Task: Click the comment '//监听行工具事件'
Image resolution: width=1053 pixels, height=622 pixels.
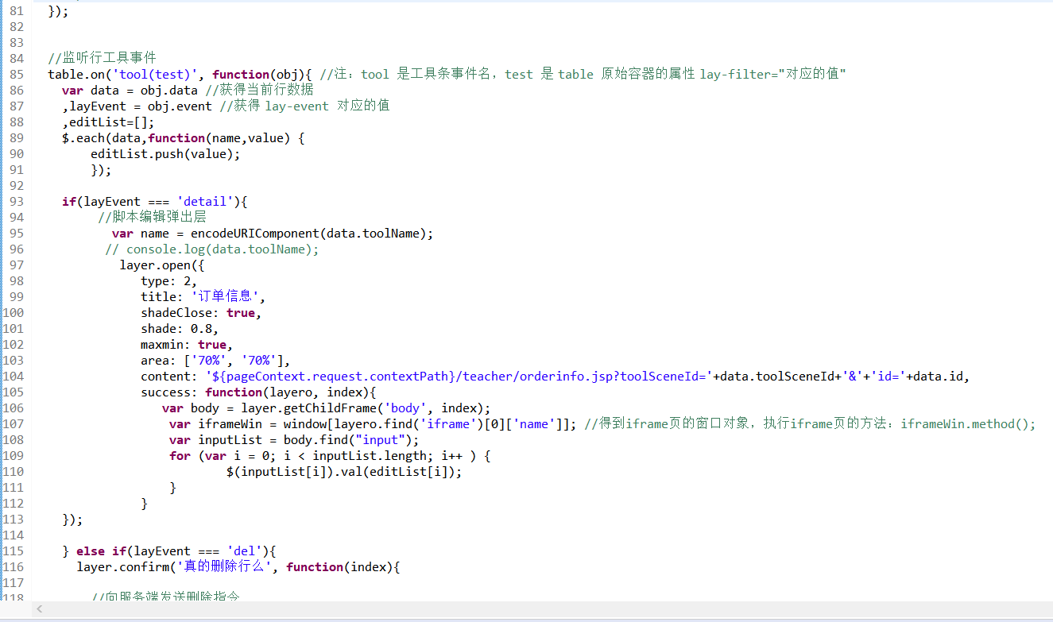Action: pyautogui.click(x=102, y=58)
